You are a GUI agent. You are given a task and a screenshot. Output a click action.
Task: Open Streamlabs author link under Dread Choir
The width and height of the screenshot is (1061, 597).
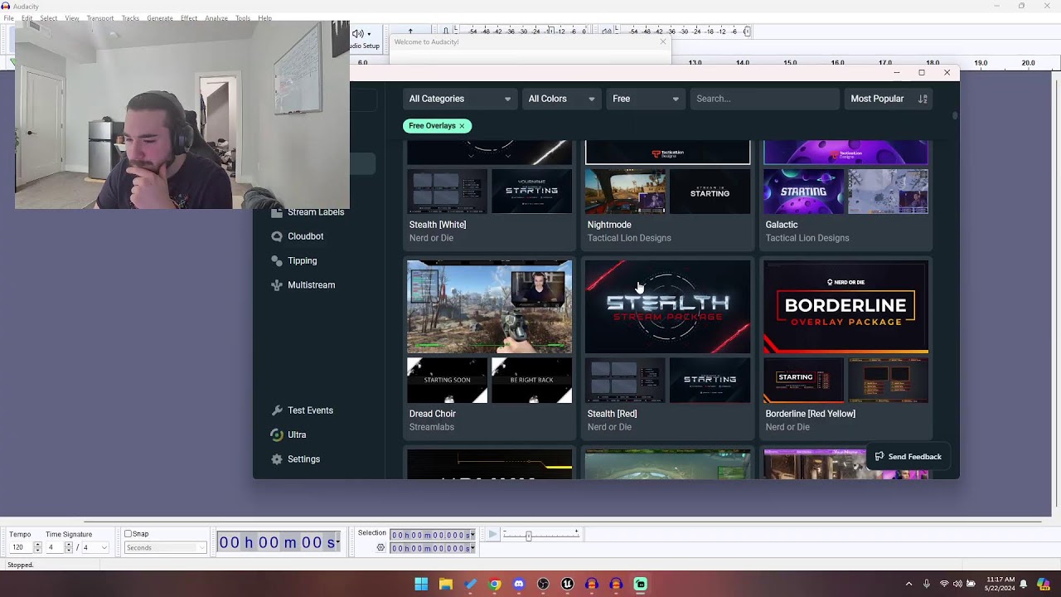tap(432, 427)
